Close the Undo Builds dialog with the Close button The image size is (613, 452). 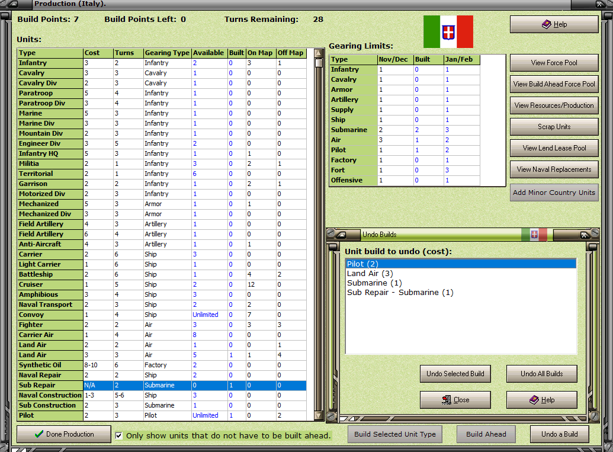point(455,400)
